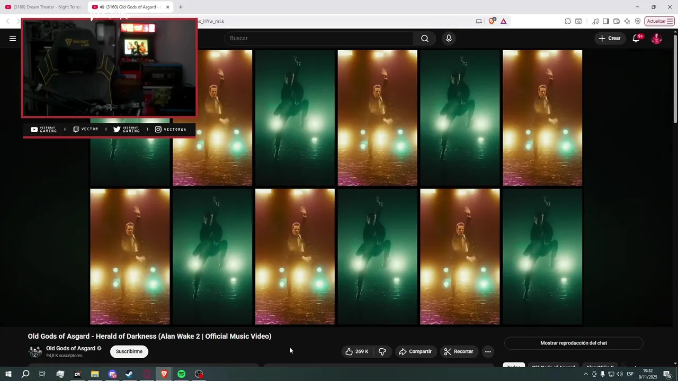Click the Compartir share button

click(415, 351)
